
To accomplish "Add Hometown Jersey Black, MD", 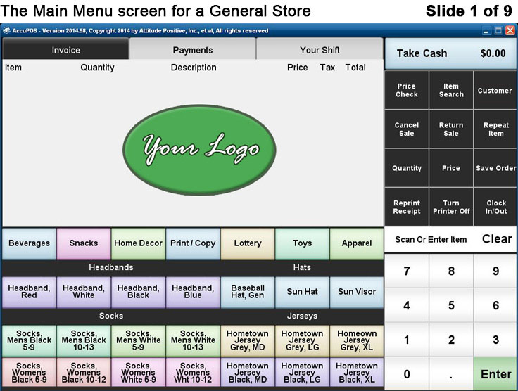I will tap(248, 373).
